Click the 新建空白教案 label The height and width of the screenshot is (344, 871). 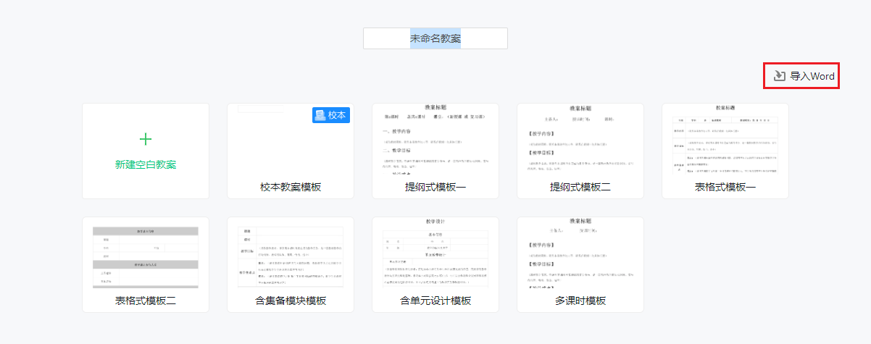pos(146,164)
